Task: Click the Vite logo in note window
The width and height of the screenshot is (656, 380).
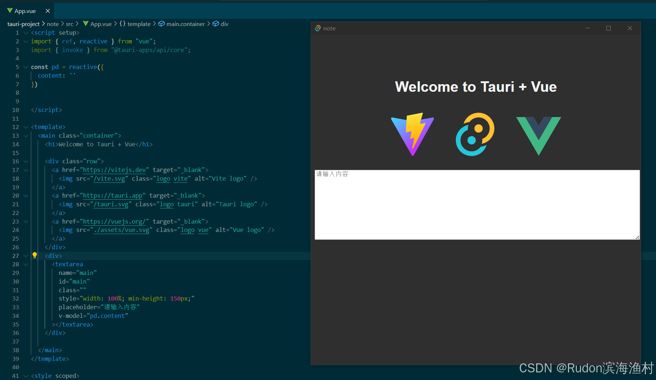Action: 412,134
